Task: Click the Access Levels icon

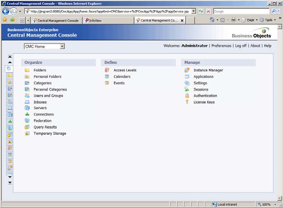Action: (107, 70)
